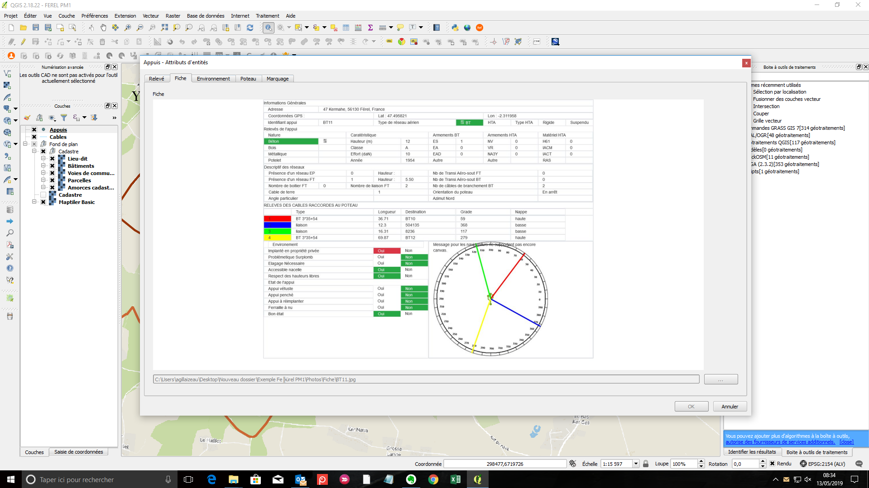This screenshot has height=488, width=869.
Task: Collapse the Maptiler Basic layer entry
Action: pos(34,202)
